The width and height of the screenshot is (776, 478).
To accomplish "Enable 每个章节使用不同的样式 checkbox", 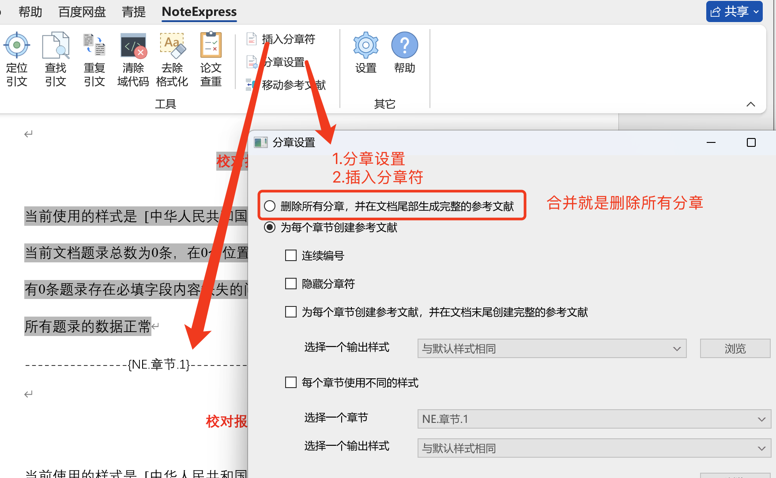I will [291, 382].
